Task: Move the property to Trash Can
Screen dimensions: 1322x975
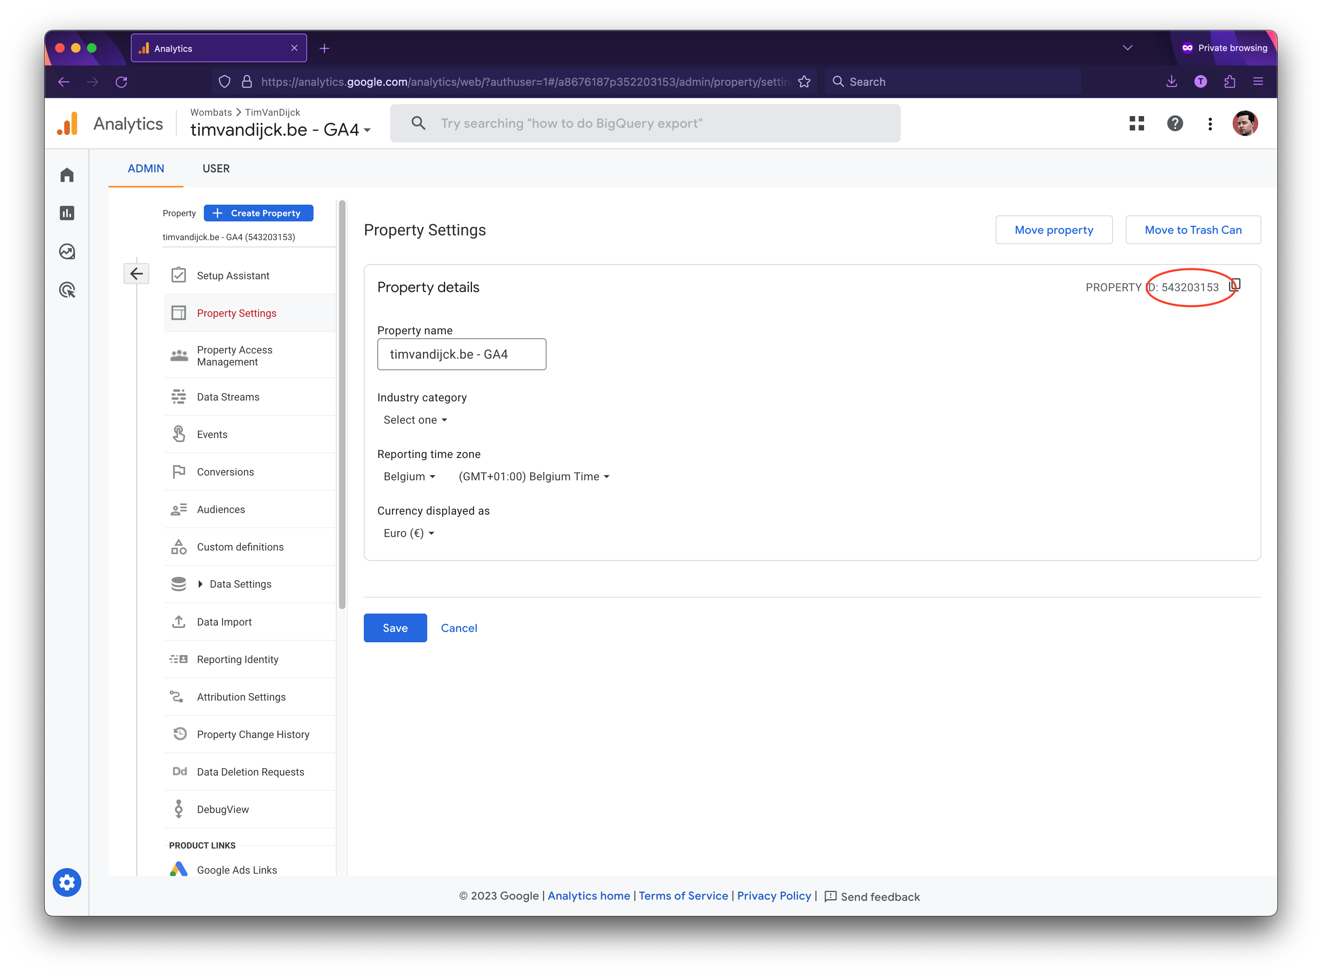Action: coord(1193,229)
